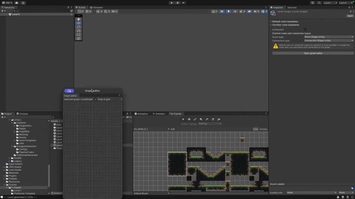The image size is (355, 199).
Task: Click the Open button in Inspector header
Action: pyautogui.click(x=350, y=16)
